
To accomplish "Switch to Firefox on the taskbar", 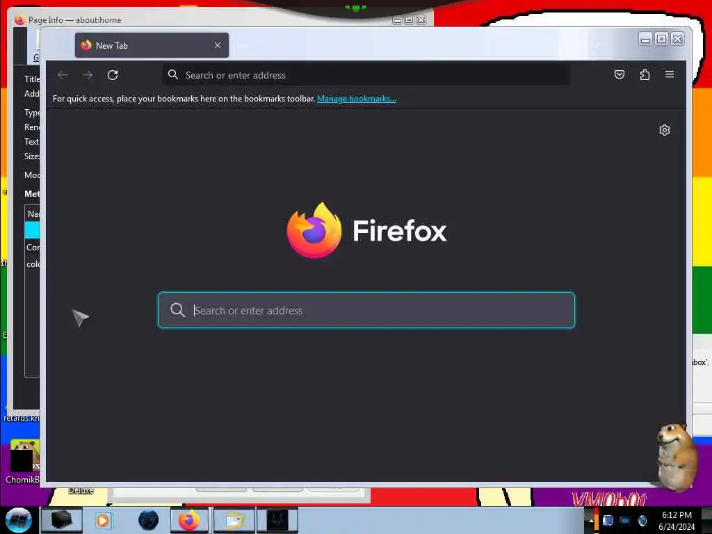I will click(x=189, y=520).
